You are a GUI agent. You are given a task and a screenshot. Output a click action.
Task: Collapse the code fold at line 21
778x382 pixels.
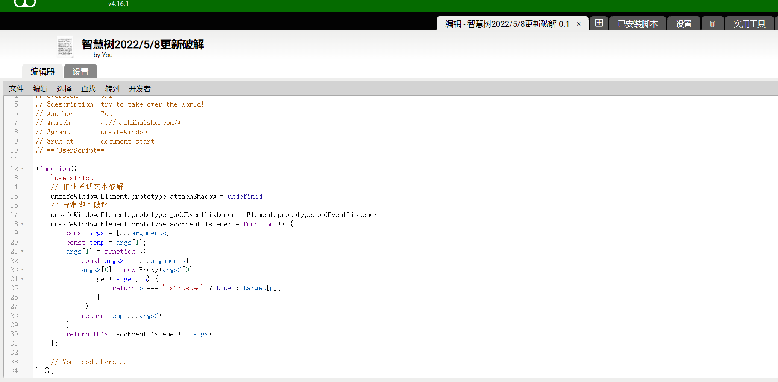pos(22,252)
